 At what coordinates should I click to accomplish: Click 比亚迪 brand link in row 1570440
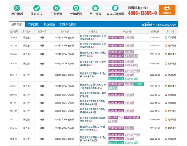coord(26,75)
